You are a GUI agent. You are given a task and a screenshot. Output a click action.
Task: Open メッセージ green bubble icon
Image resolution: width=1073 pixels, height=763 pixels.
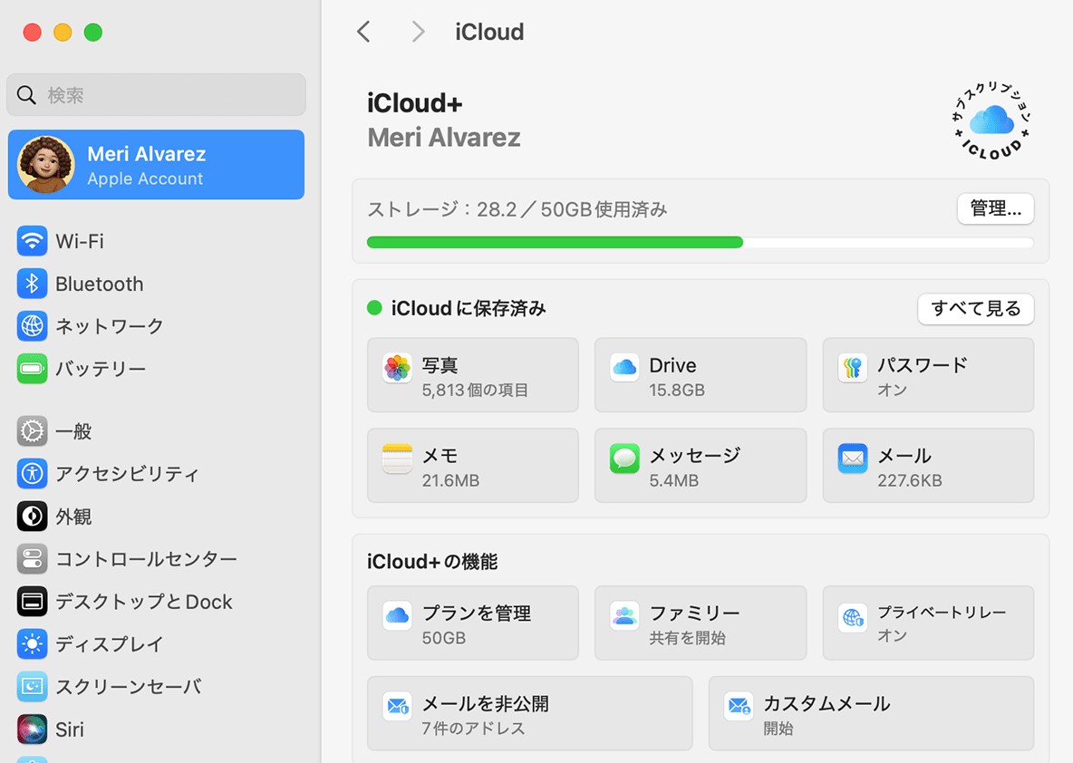[x=624, y=459]
